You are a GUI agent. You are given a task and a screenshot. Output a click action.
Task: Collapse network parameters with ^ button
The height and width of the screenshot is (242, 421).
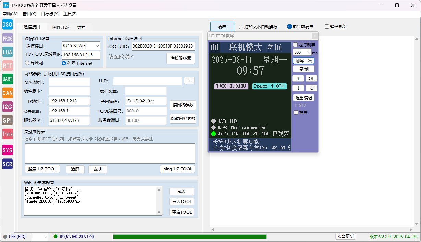[190, 80]
